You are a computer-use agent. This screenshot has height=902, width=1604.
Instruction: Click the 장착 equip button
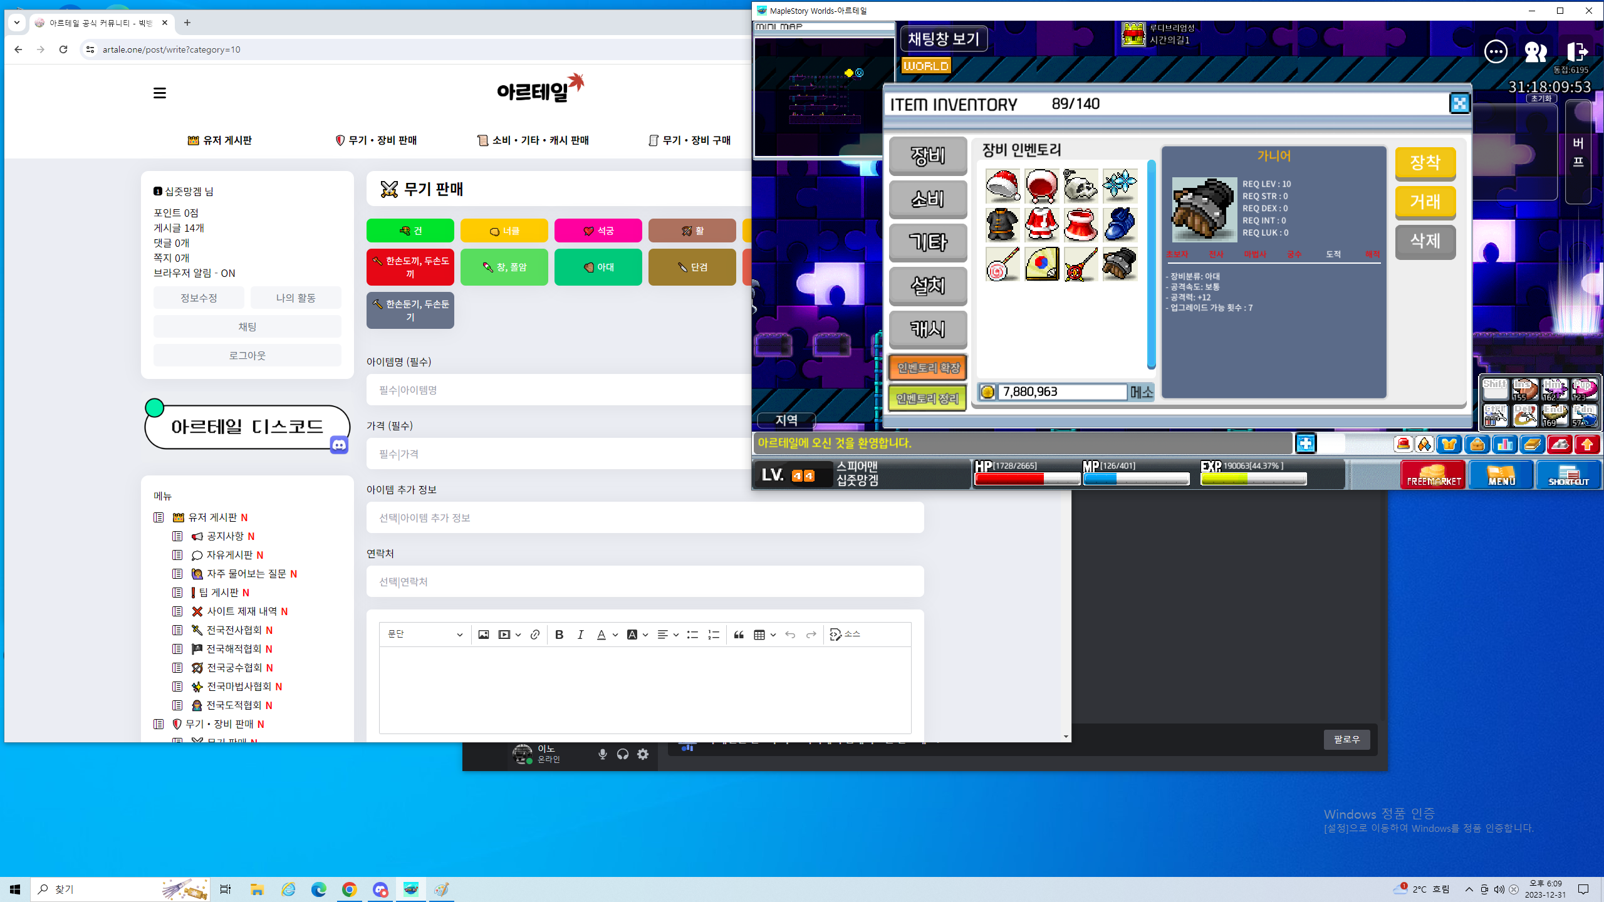click(1425, 163)
